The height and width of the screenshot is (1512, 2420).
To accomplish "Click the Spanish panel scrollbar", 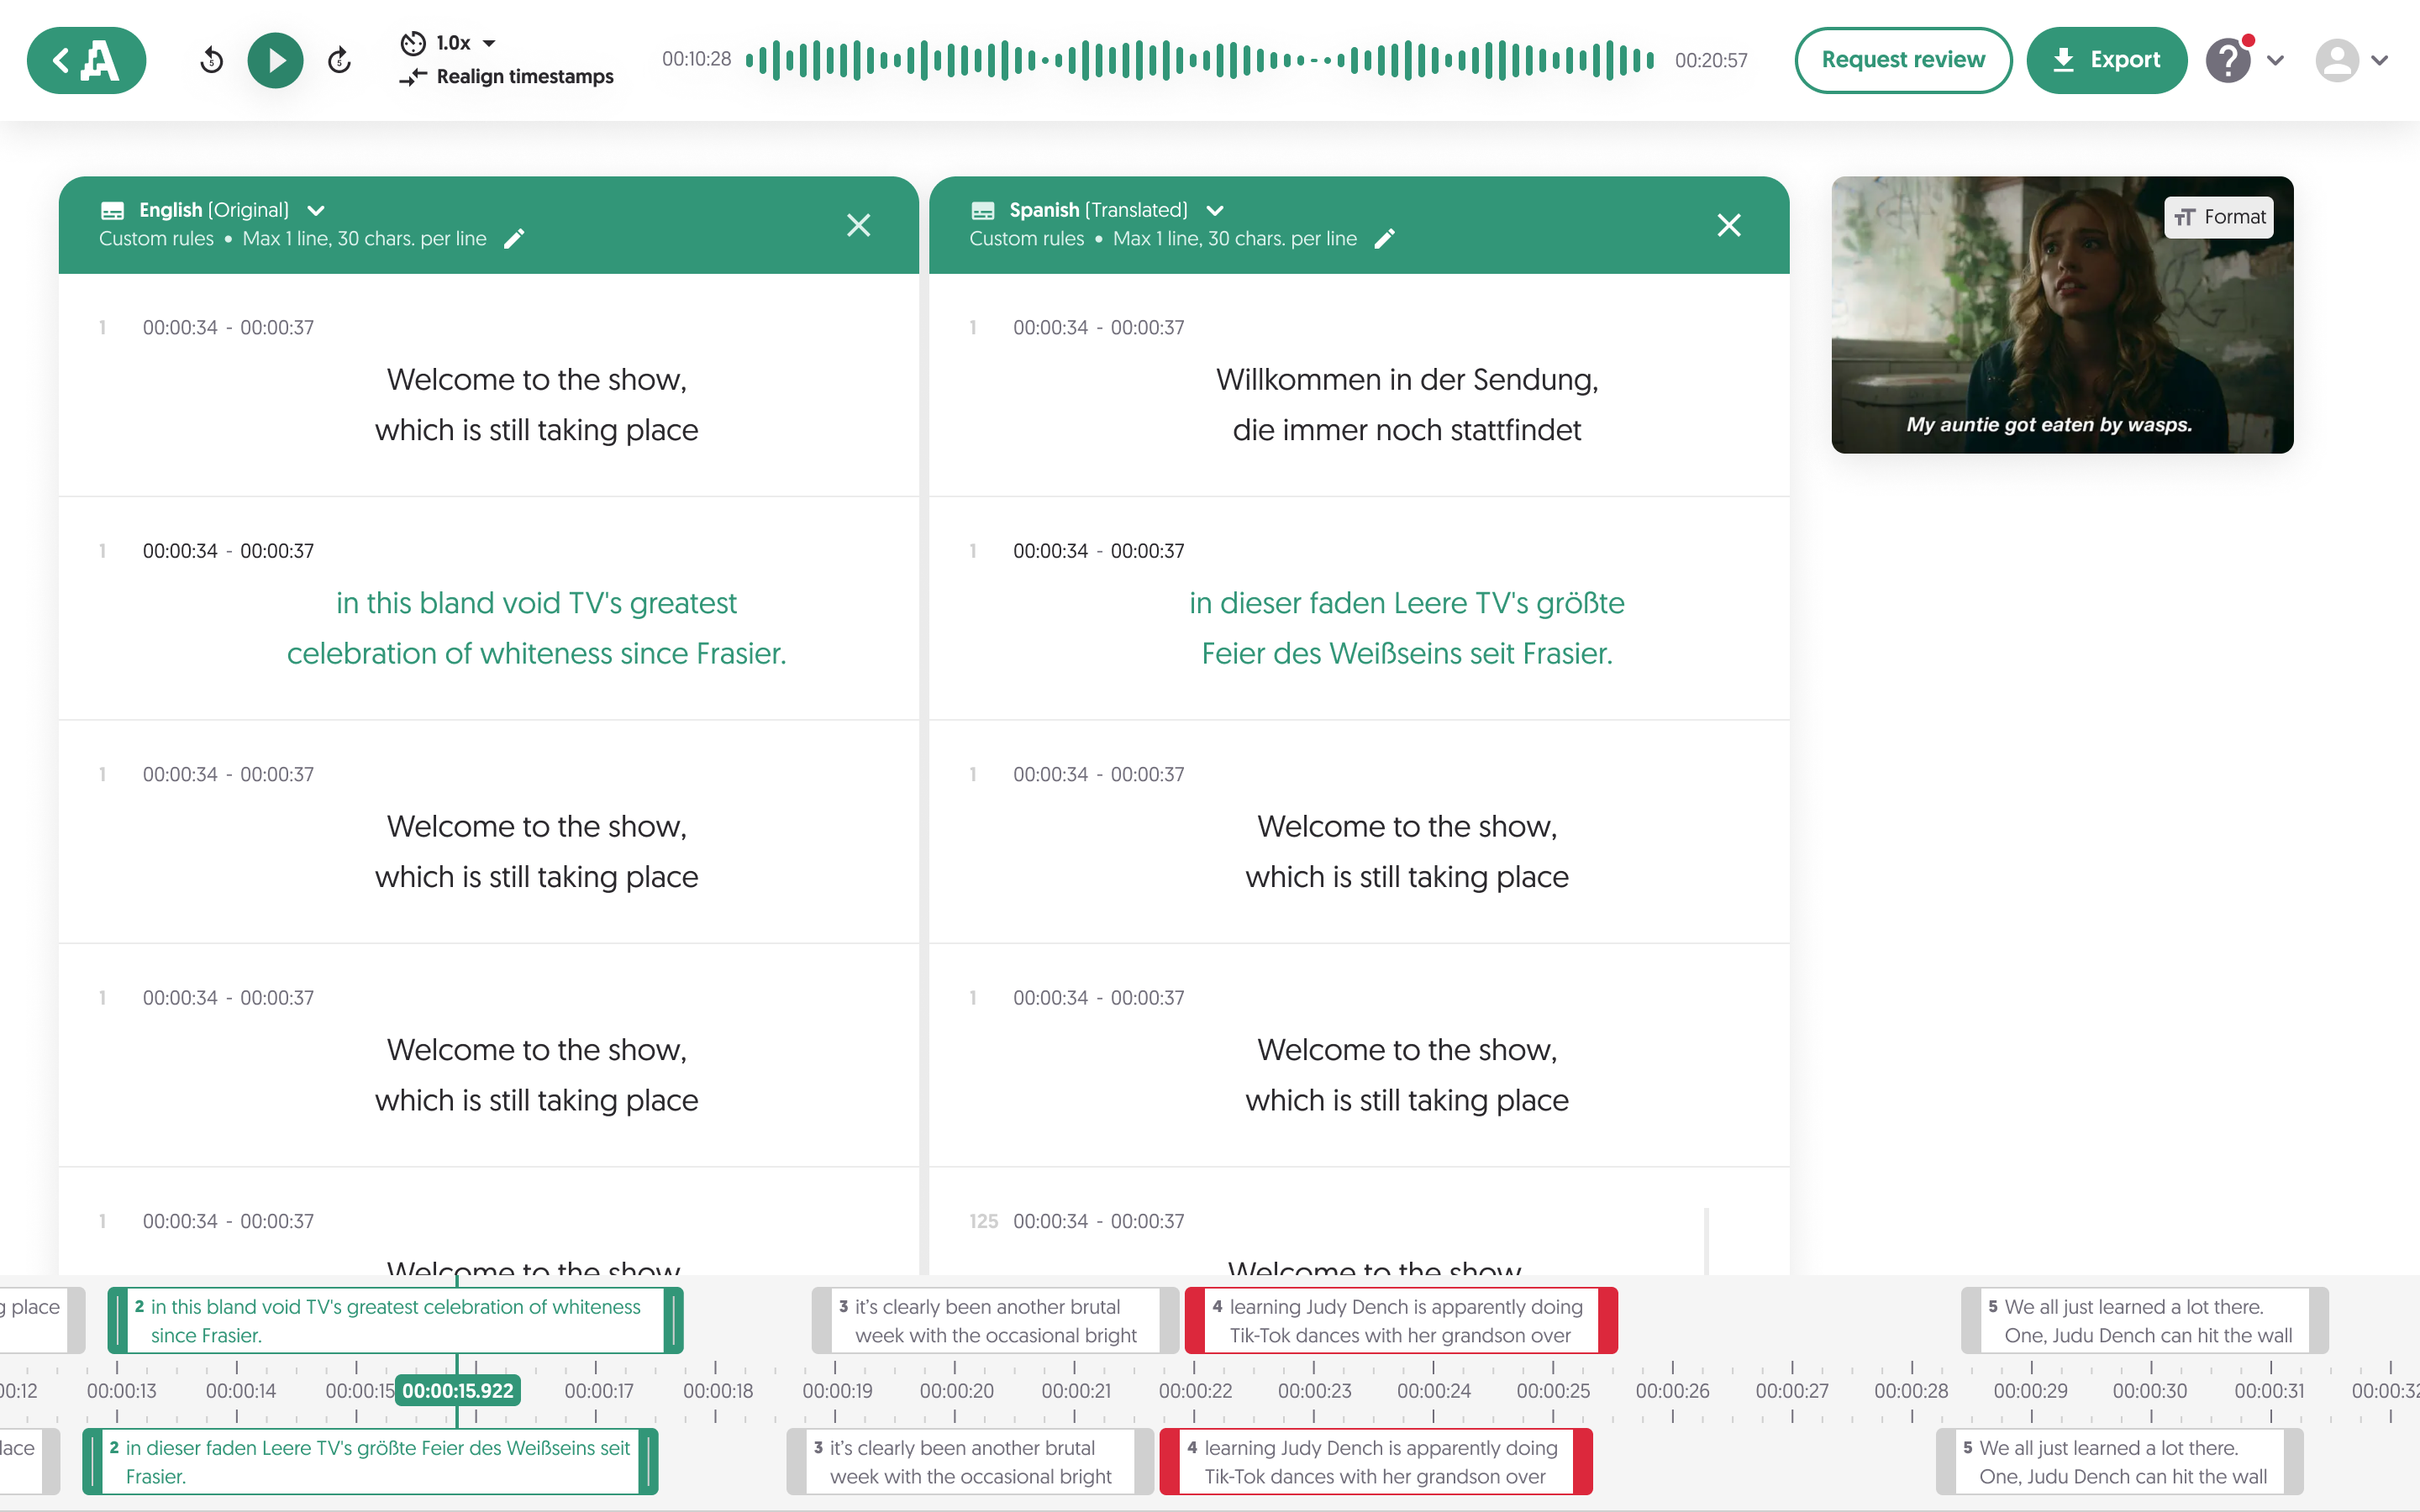I will click(1706, 1241).
